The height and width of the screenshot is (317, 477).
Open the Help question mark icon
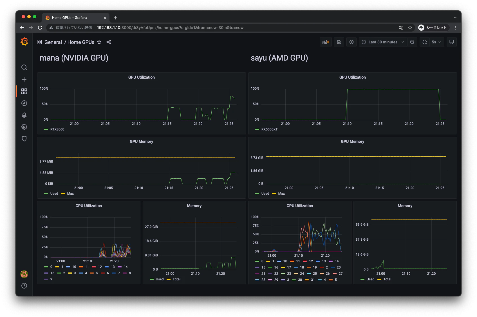(x=24, y=286)
